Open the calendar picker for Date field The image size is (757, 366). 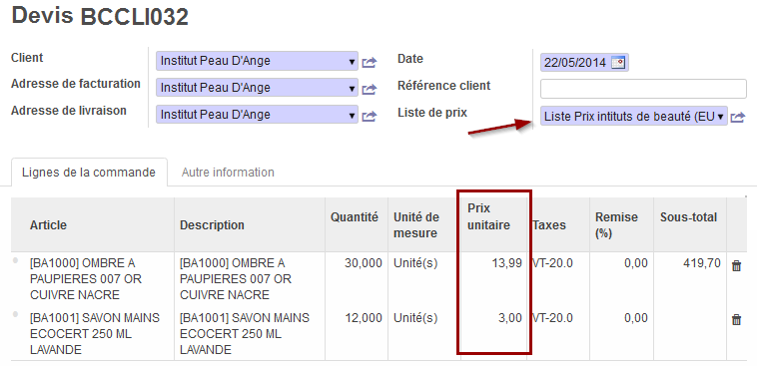tap(617, 63)
